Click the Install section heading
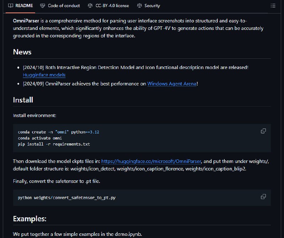 coord(23,100)
